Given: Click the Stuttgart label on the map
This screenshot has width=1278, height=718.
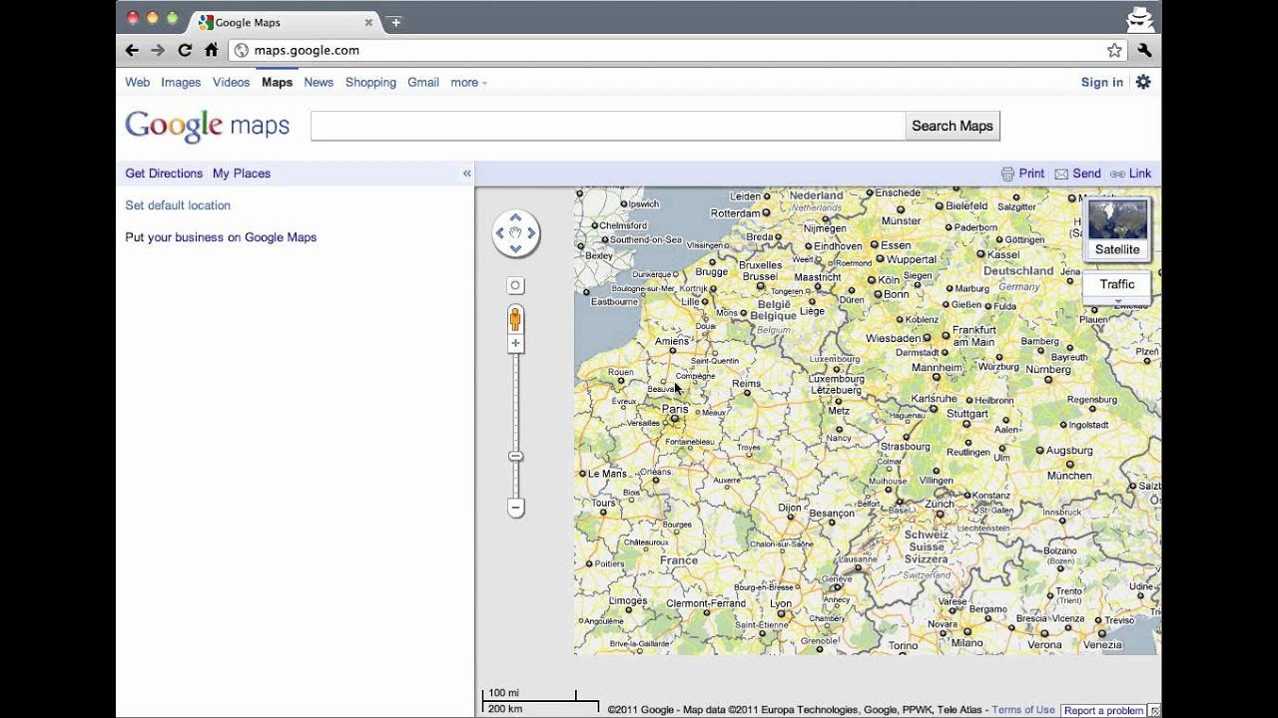Looking at the screenshot, I should (x=966, y=413).
